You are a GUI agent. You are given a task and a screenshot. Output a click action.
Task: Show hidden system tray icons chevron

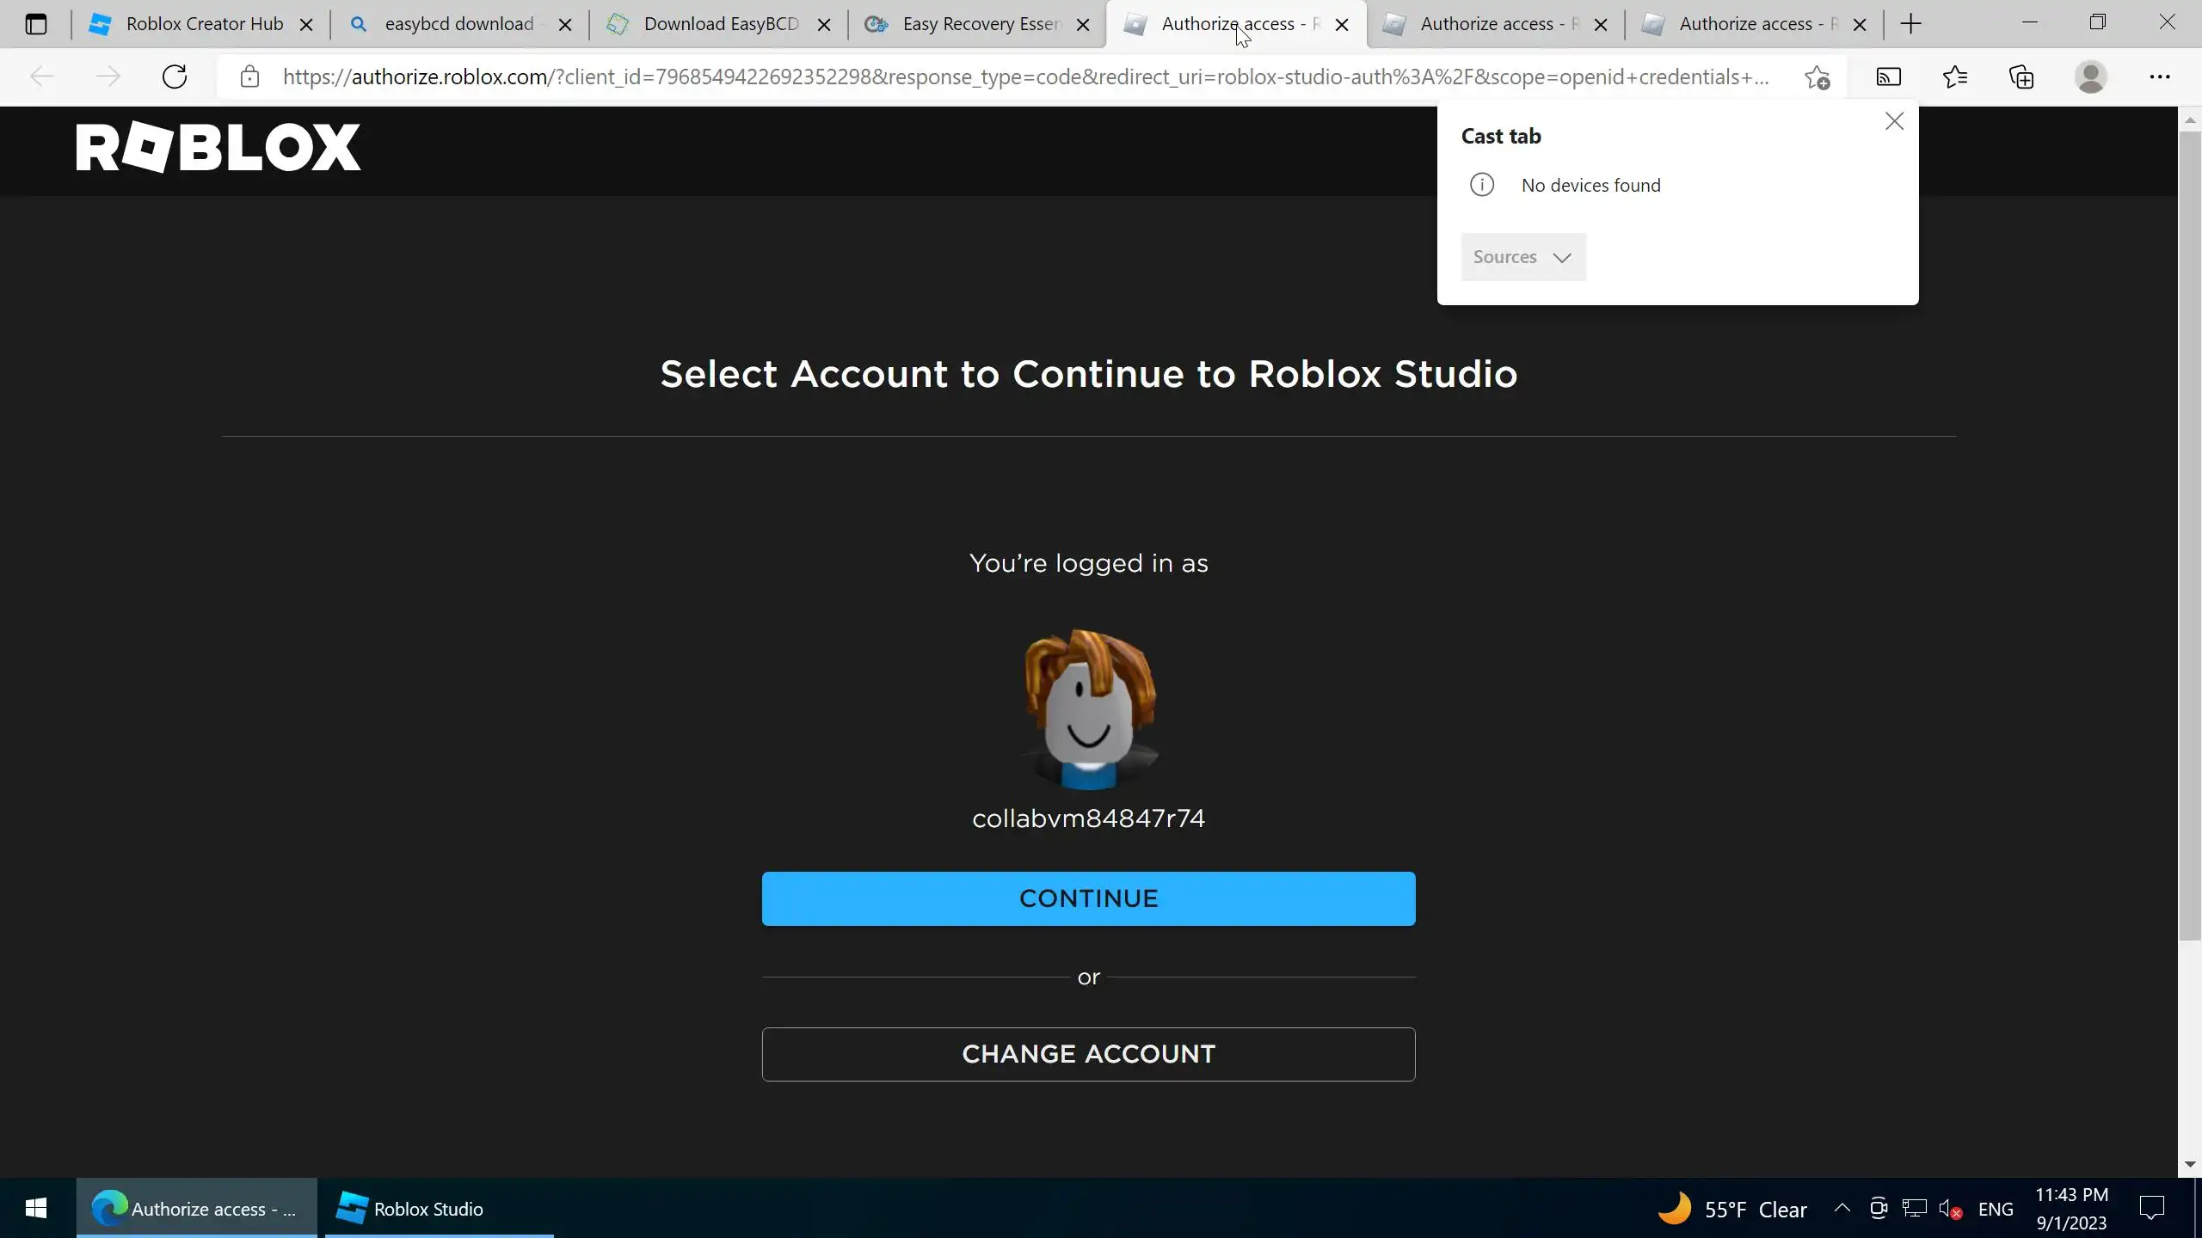[1842, 1208]
